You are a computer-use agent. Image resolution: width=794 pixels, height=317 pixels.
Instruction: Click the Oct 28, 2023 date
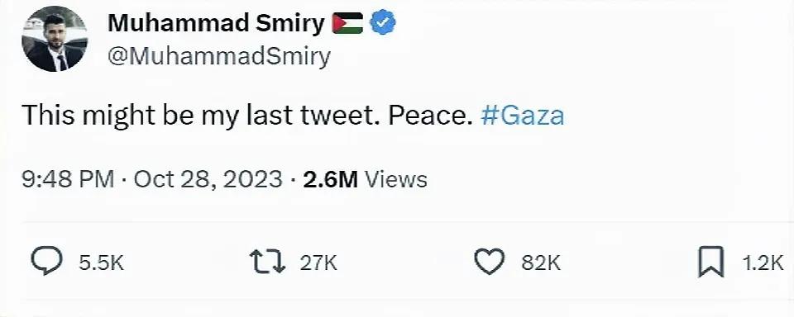(x=208, y=179)
